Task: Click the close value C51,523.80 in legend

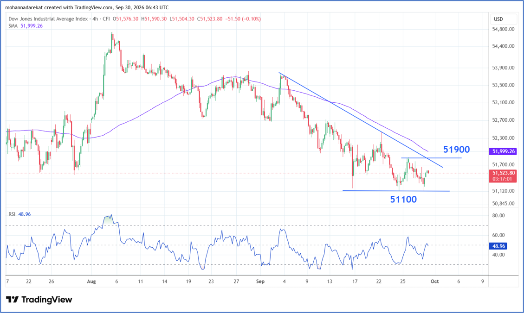Action: [x=209, y=19]
